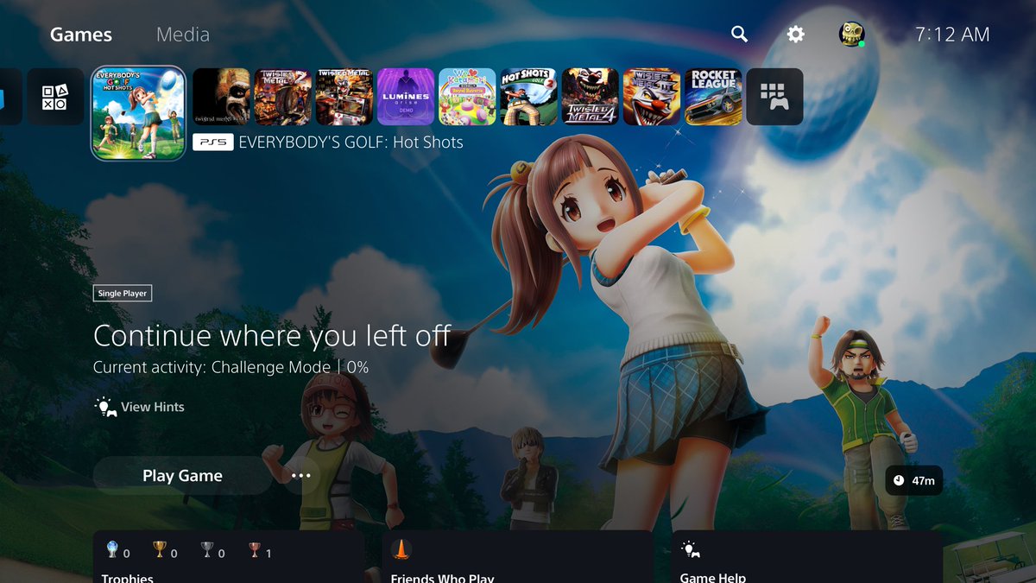
Task: Click the Friends Who Play cone icon
Action: tap(401, 549)
